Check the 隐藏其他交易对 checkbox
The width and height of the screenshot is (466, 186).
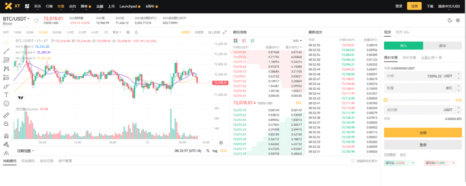pos(353,161)
